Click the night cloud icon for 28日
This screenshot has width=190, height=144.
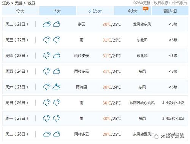pyautogui.click(x=56, y=134)
